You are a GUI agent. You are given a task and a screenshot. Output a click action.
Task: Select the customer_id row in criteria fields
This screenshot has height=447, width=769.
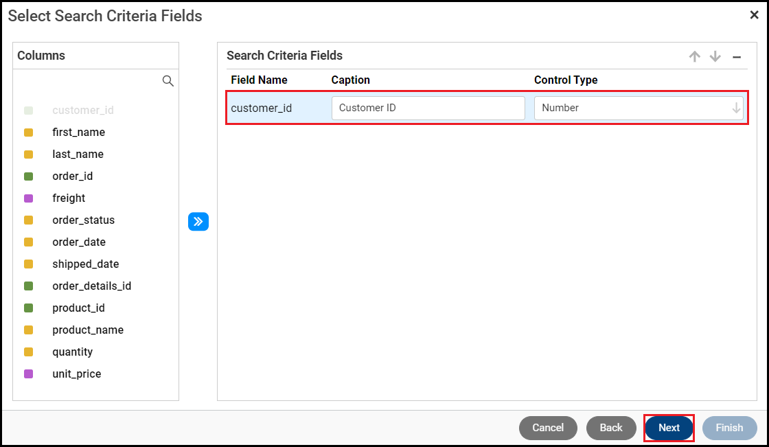point(262,108)
